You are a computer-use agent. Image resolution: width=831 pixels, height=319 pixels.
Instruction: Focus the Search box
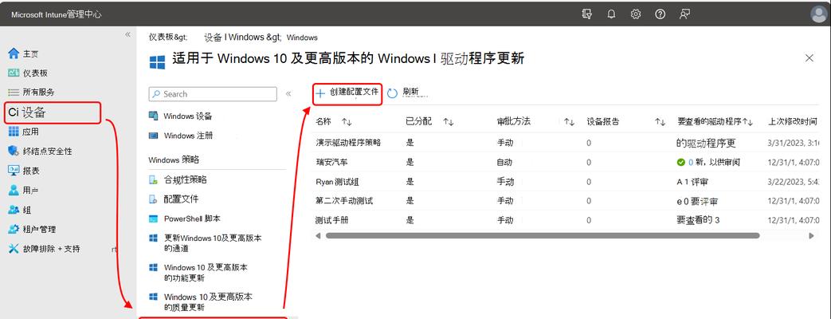pos(213,94)
